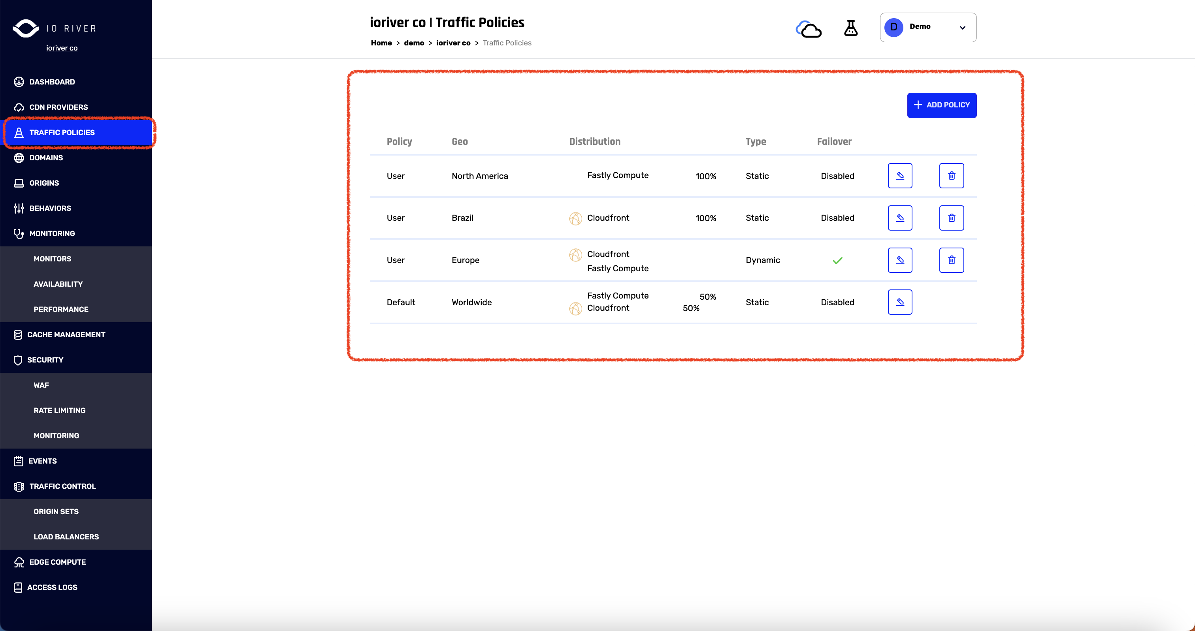This screenshot has width=1195, height=631.
Task: Click the CDN Providers cloud icon
Action: coord(19,107)
